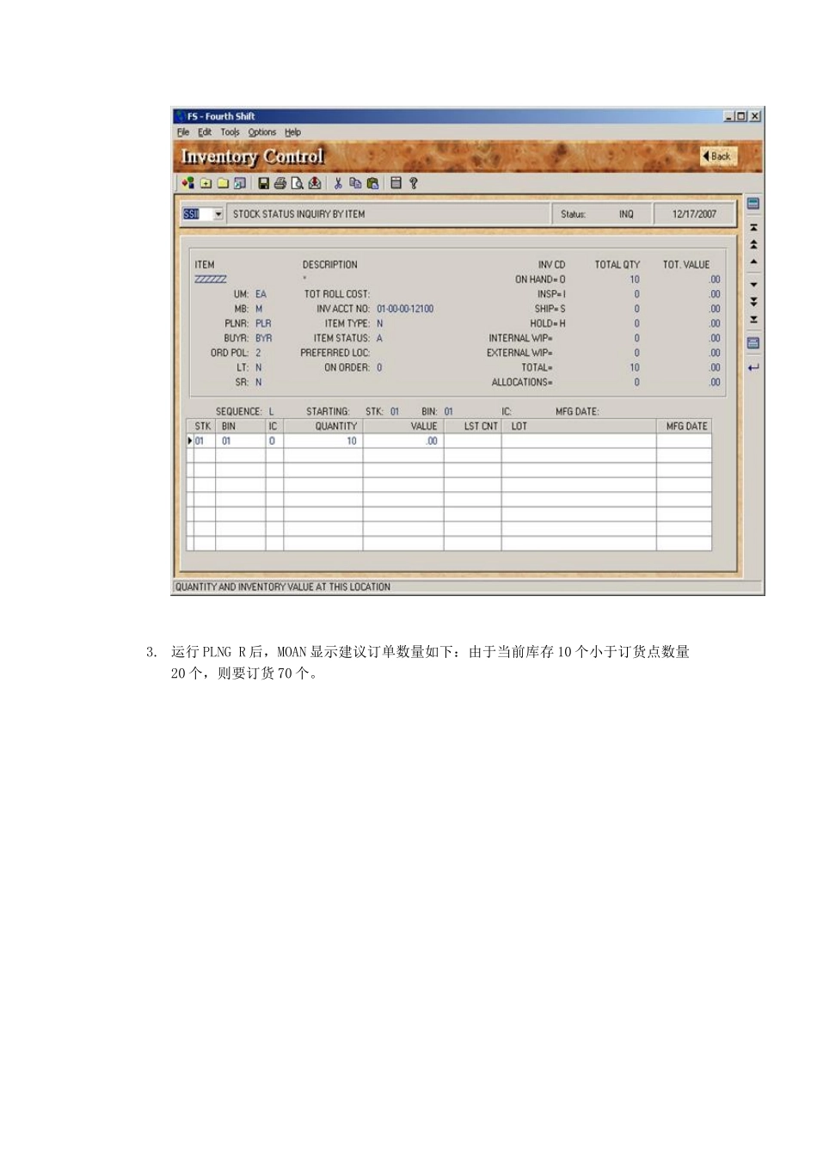Click the single down arrow icon
Viewport: 817px width, 1156px height.
pyautogui.click(x=753, y=285)
